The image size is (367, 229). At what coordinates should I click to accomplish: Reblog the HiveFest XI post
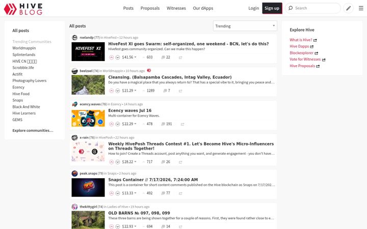(180, 58)
